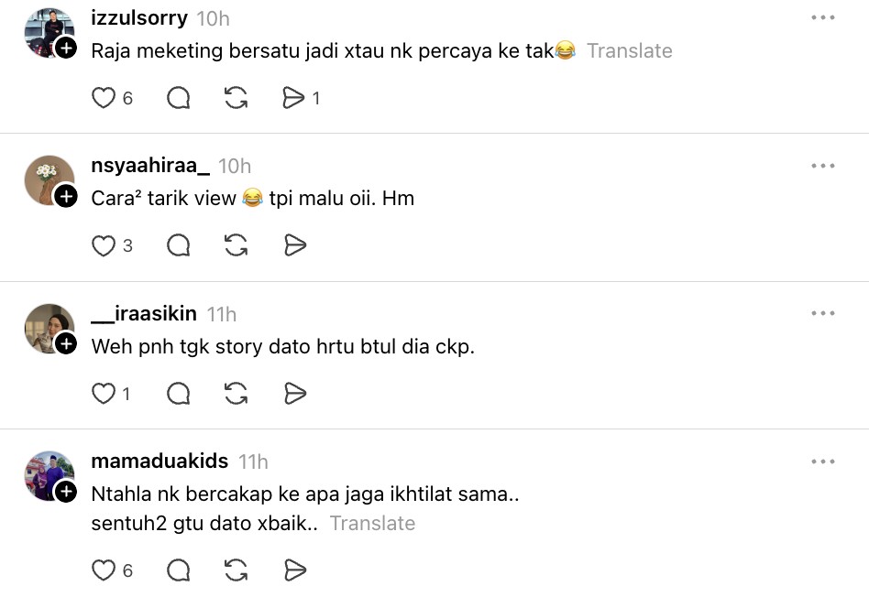Open nsyaahiraa_'s profile via username

click(x=150, y=166)
